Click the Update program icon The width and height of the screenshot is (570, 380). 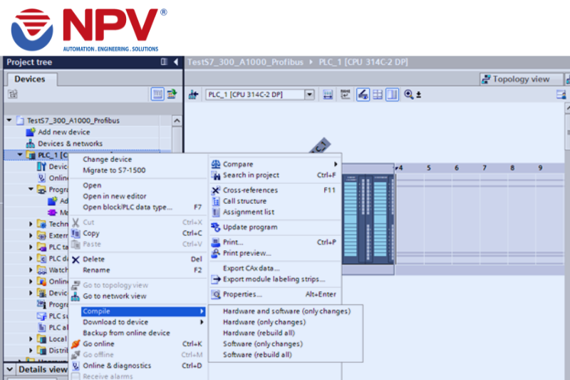pos(216,227)
